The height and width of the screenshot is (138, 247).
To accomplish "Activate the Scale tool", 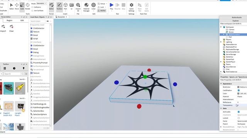I will click(22, 6).
